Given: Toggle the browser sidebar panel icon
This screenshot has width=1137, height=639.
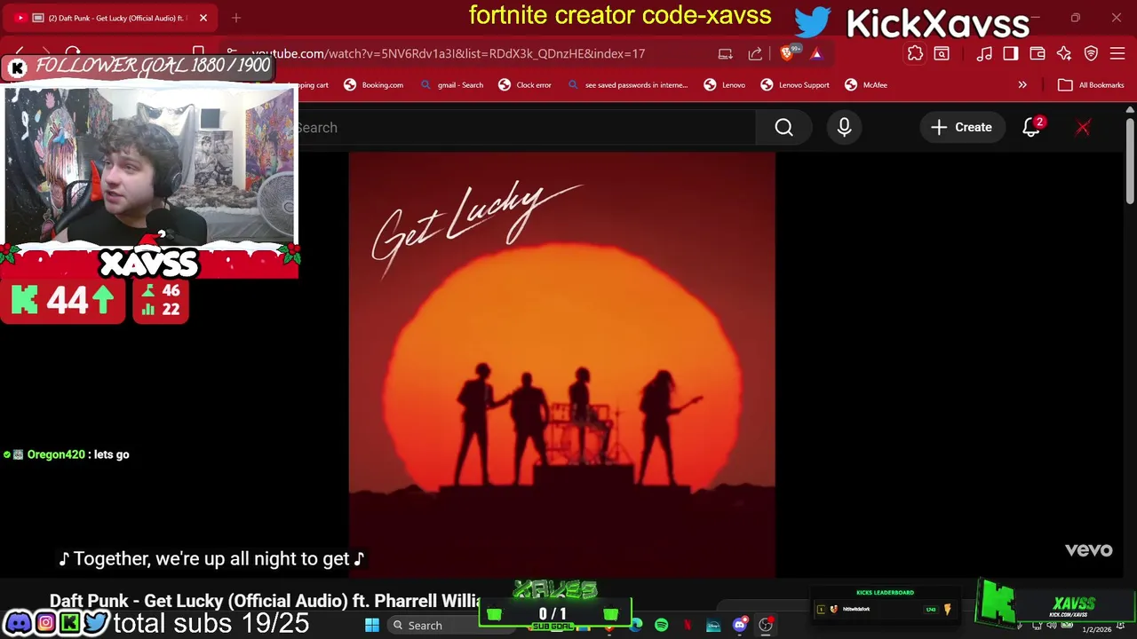Looking at the screenshot, I should tap(1011, 54).
